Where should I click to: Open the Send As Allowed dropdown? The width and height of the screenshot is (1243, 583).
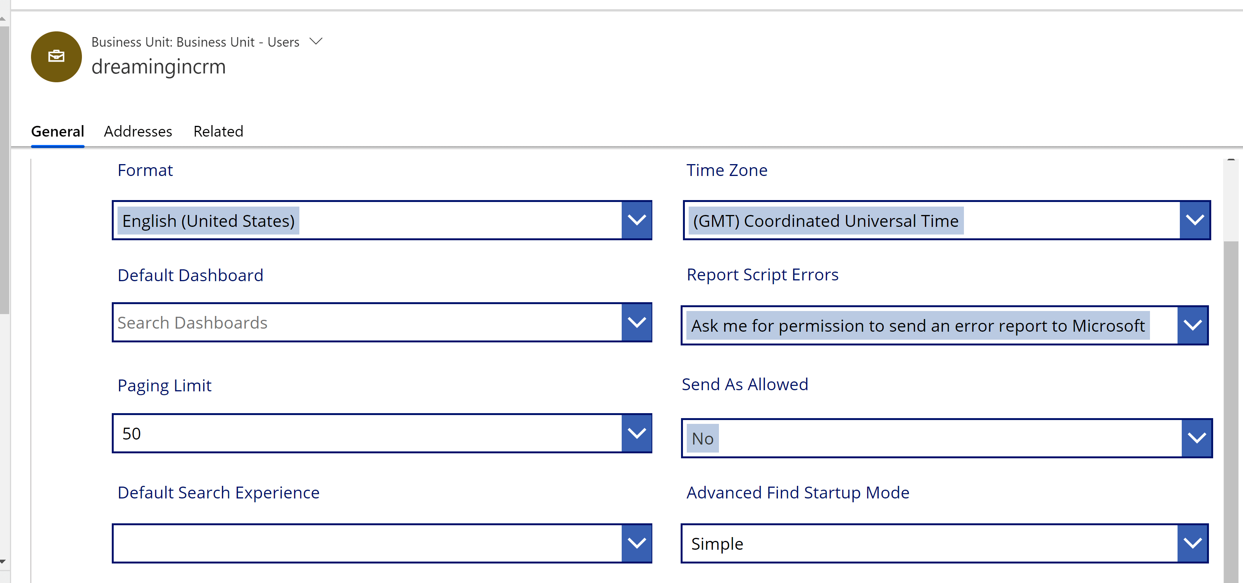click(1197, 437)
